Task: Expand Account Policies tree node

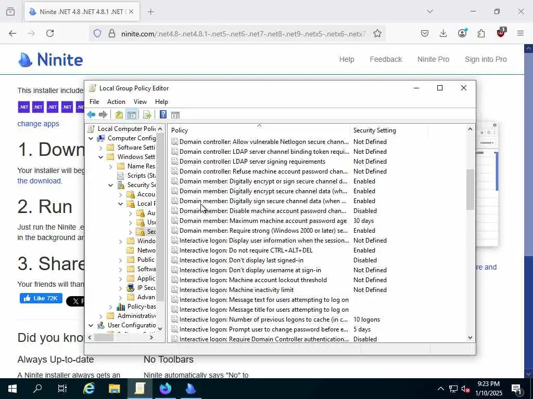Action: 120,194
